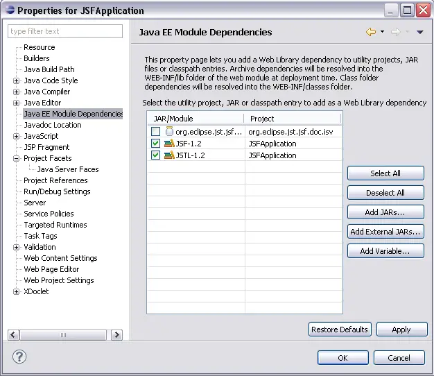Click the org.eclipse.jst.jsf jar icon
The image size is (434, 376).
169,132
